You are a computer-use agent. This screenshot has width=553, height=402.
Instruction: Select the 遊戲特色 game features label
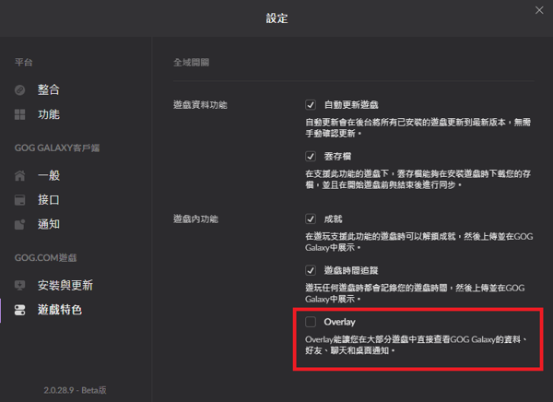click(x=60, y=310)
